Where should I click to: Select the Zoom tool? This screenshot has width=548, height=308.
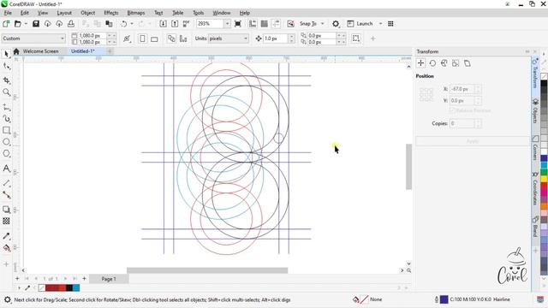coord(6,92)
